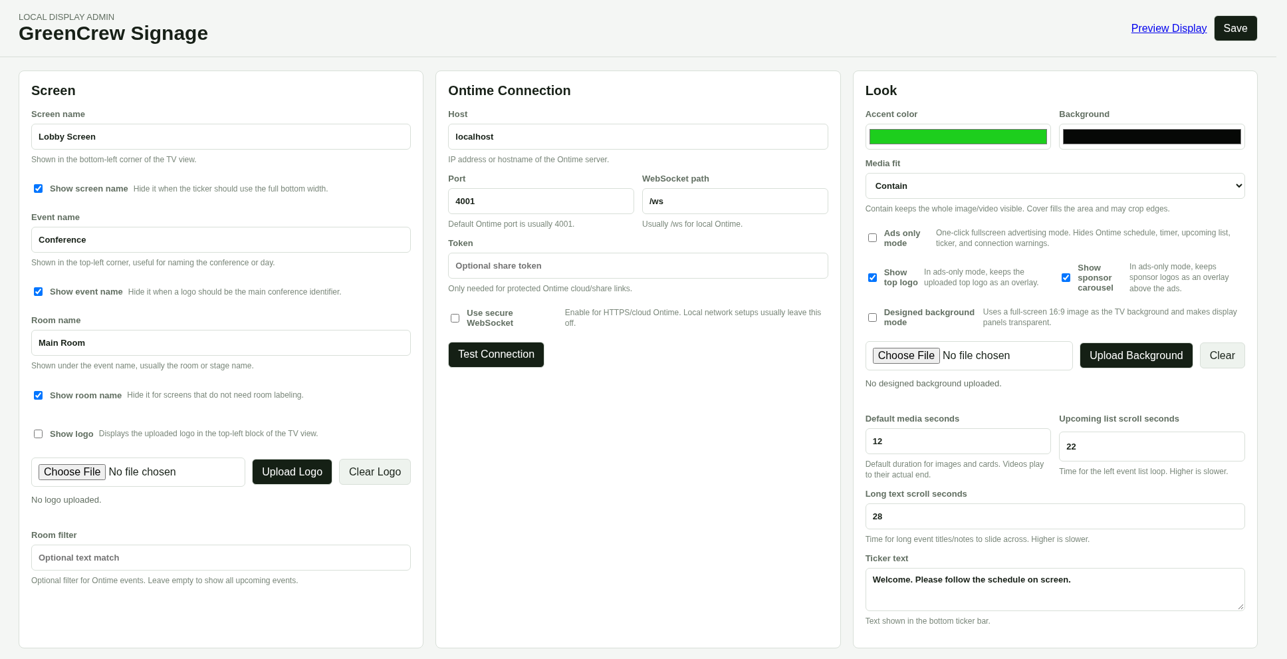
Task: Click the Save button
Action: pyautogui.click(x=1235, y=29)
